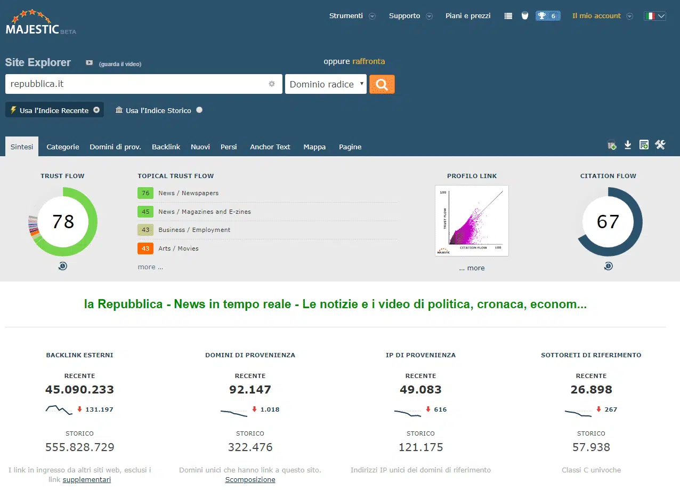This screenshot has width=680, height=490.
Task: Open the Scomposizione link
Action: coord(250,480)
